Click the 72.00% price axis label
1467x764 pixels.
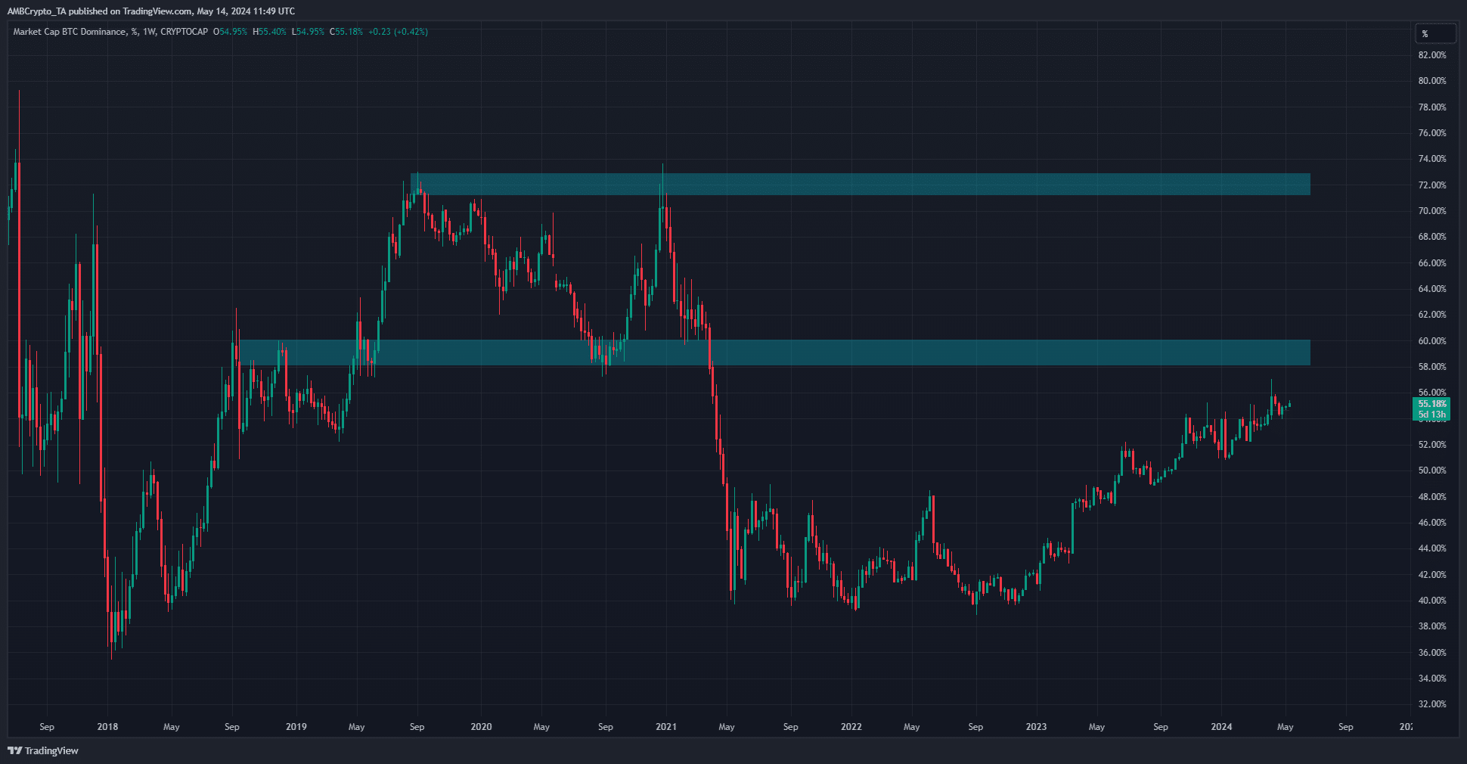tap(1432, 185)
